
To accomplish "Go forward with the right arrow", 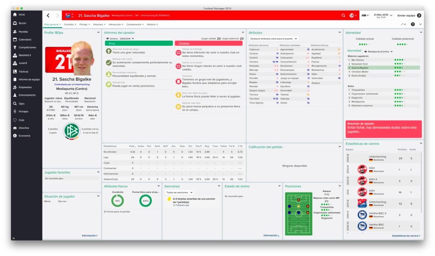I will (x=57, y=16).
